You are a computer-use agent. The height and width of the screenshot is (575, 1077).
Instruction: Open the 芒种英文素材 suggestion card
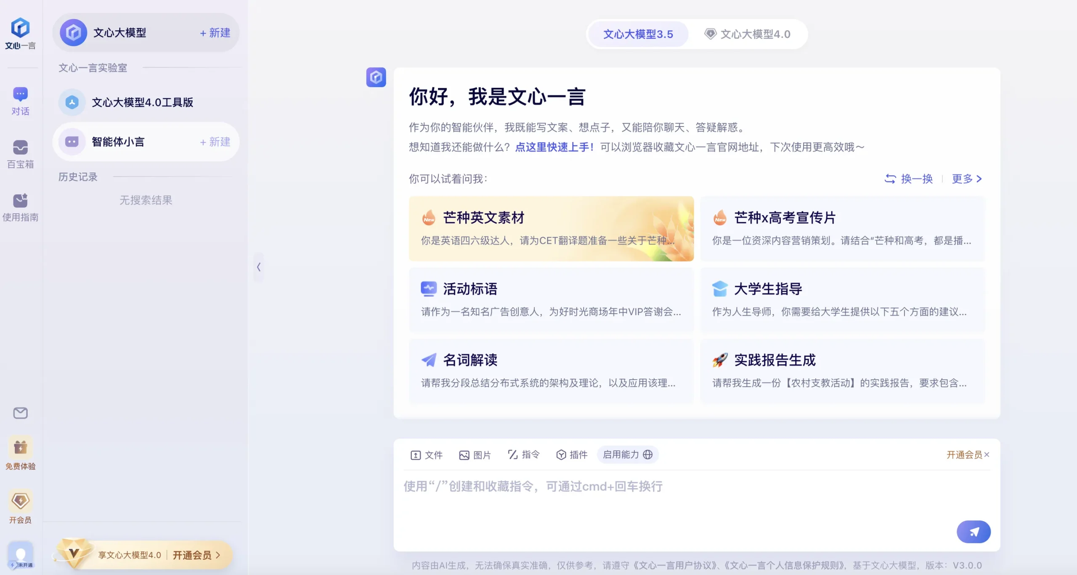[x=551, y=229]
